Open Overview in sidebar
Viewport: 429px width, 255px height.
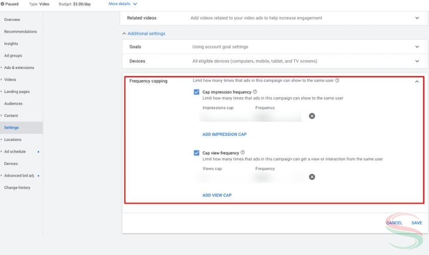click(12, 20)
